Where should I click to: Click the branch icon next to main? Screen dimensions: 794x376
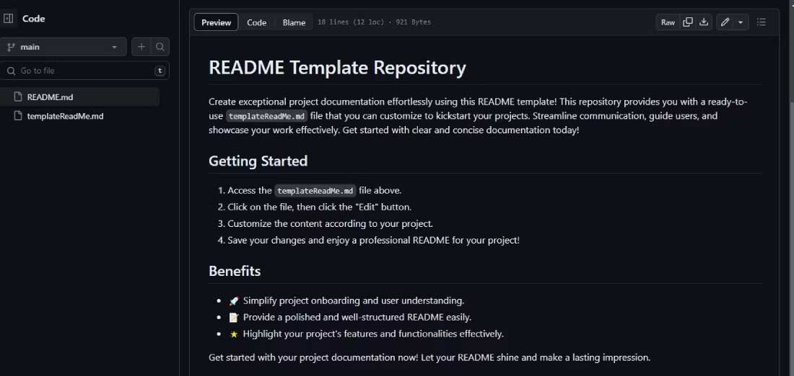11,47
